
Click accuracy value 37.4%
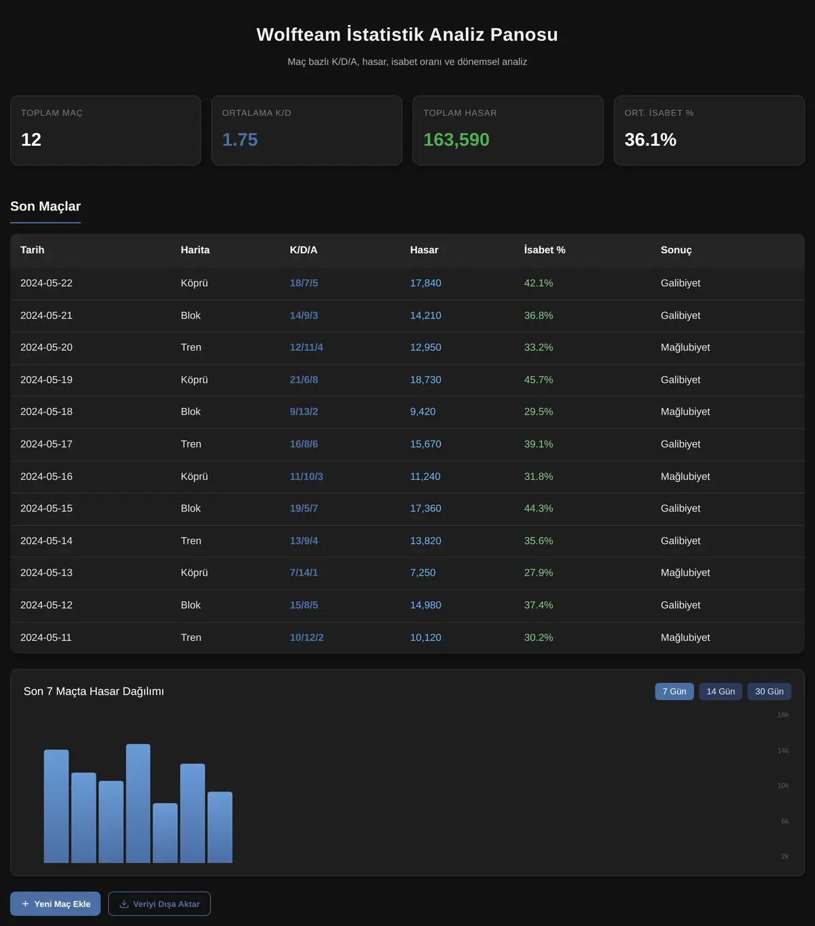539,606
